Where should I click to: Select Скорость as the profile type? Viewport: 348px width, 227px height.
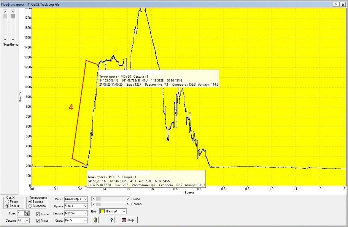pyautogui.click(x=31, y=206)
